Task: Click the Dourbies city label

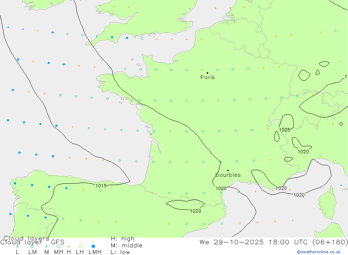Action: [228, 175]
